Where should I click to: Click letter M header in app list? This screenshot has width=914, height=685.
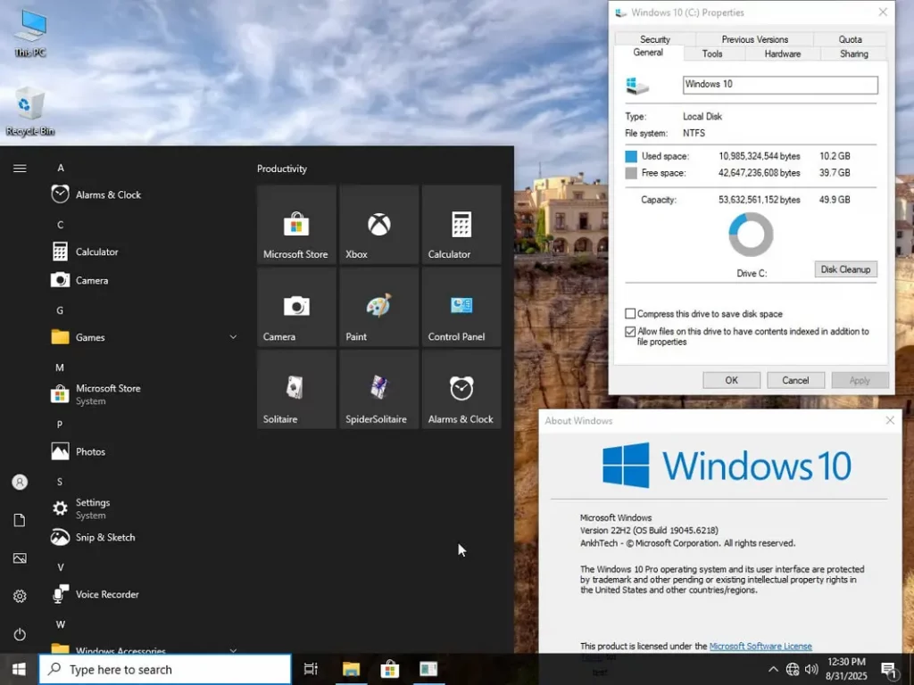coord(60,367)
